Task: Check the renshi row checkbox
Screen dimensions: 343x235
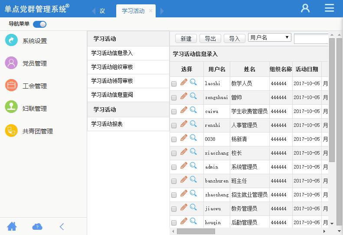Action: pos(174,126)
